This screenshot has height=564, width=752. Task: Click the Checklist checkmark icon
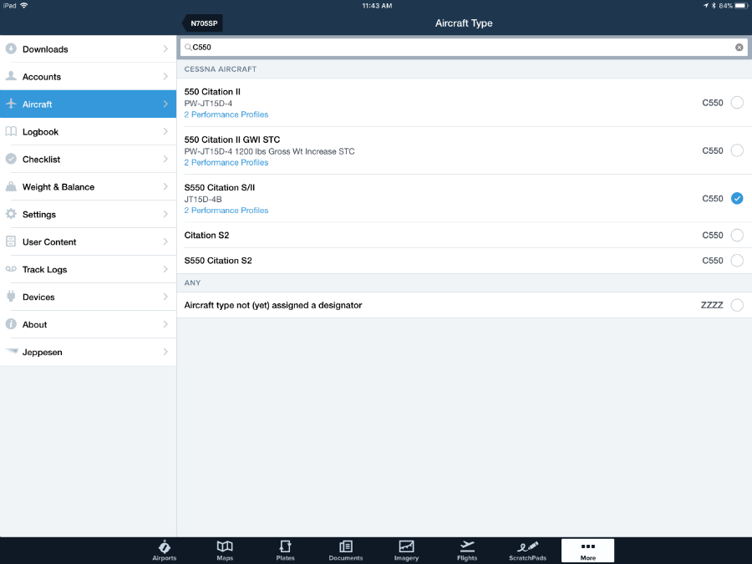click(x=11, y=159)
